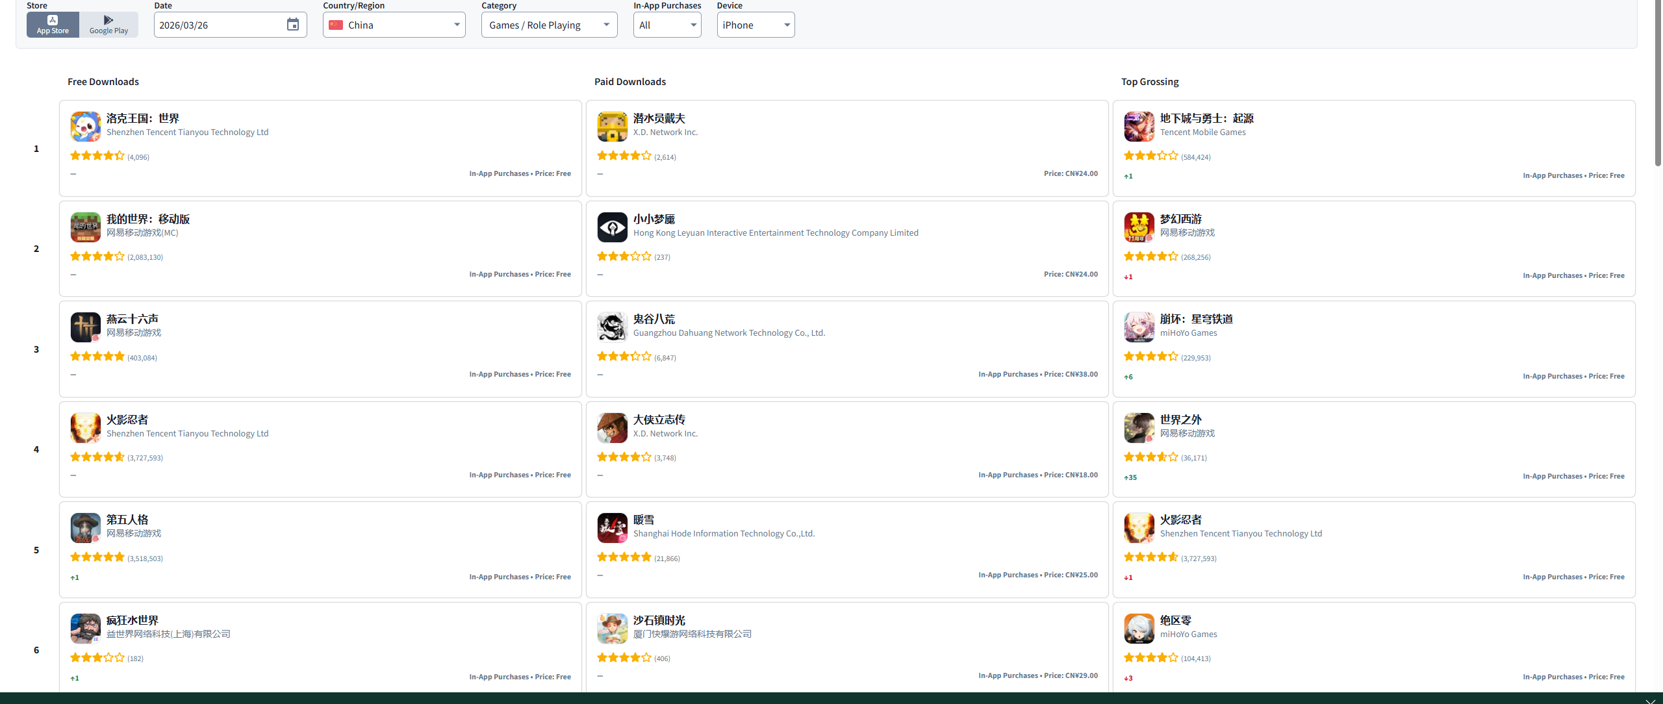1663x704 pixels.
Task: Click the page vertical scrollbar
Action: (x=1658, y=84)
